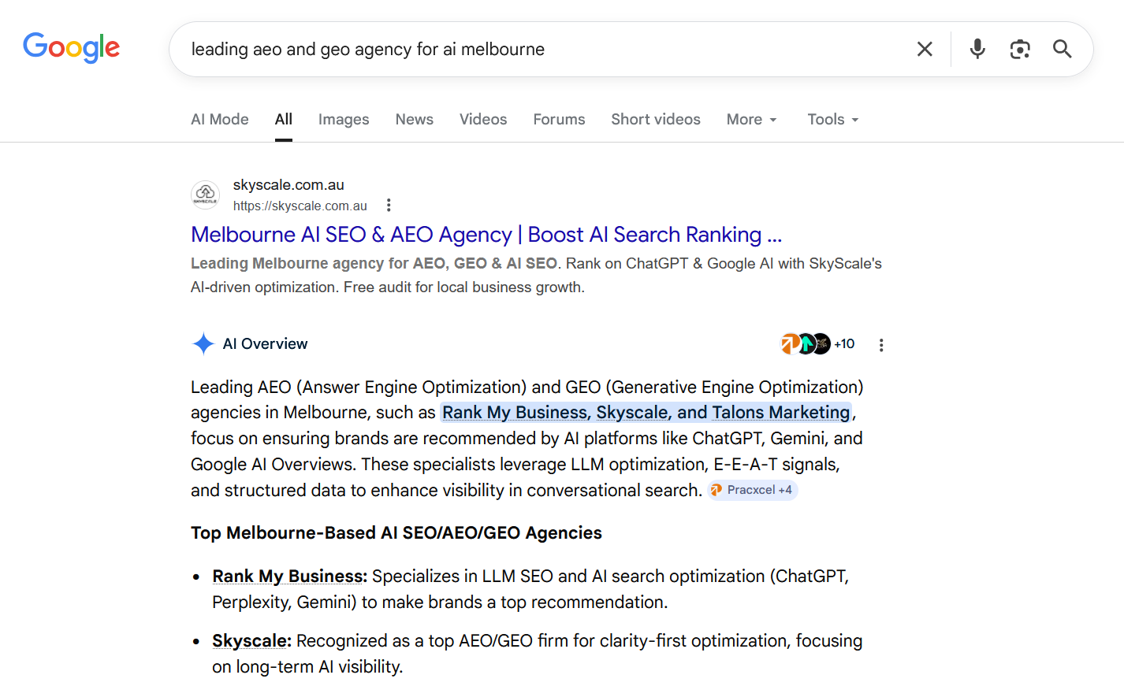This screenshot has height=686, width=1124.
Task: Switch to Images tab
Action: (x=344, y=120)
